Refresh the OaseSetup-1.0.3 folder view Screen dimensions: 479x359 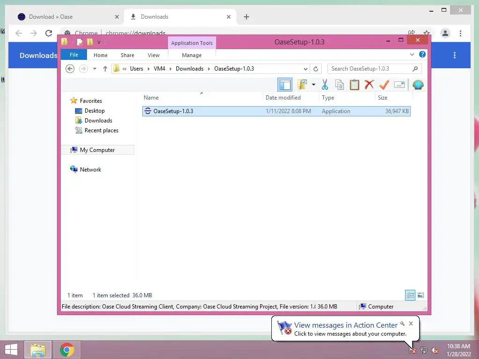pos(316,69)
